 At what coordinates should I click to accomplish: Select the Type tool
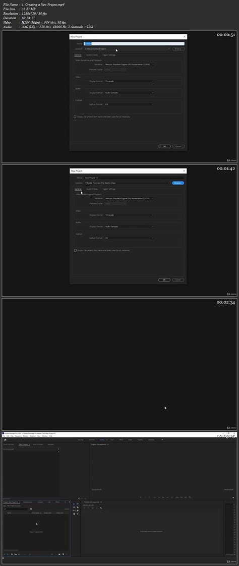(x=78, y=514)
